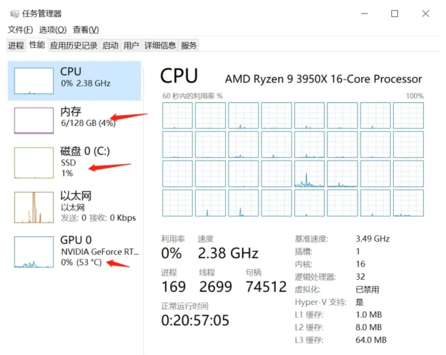Screen dimensions: 446x355
Task: Switch to the 启动 tab
Action: (x=110, y=46)
